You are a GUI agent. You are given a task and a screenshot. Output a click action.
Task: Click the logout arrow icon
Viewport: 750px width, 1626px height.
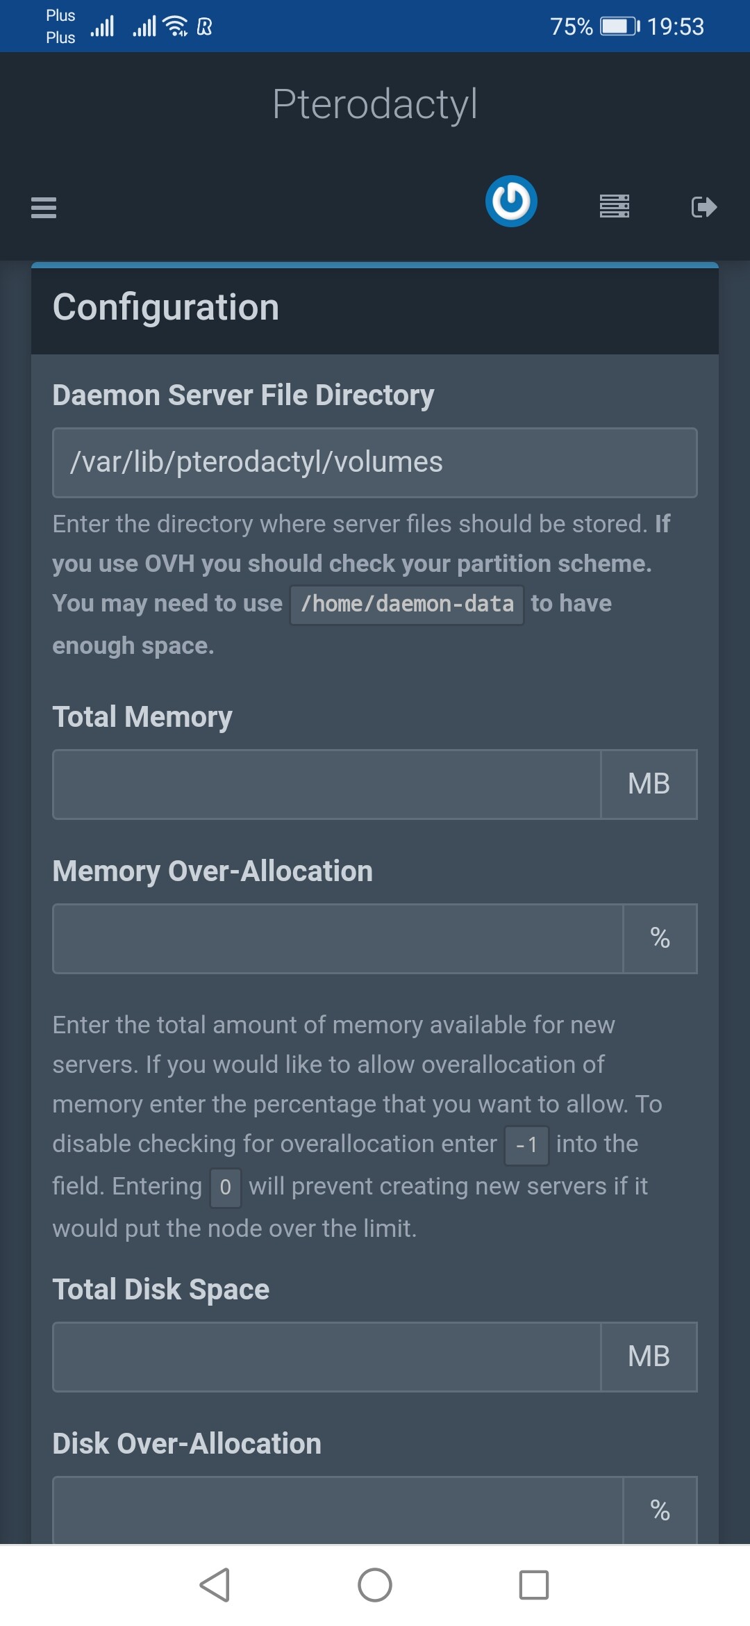point(704,207)
